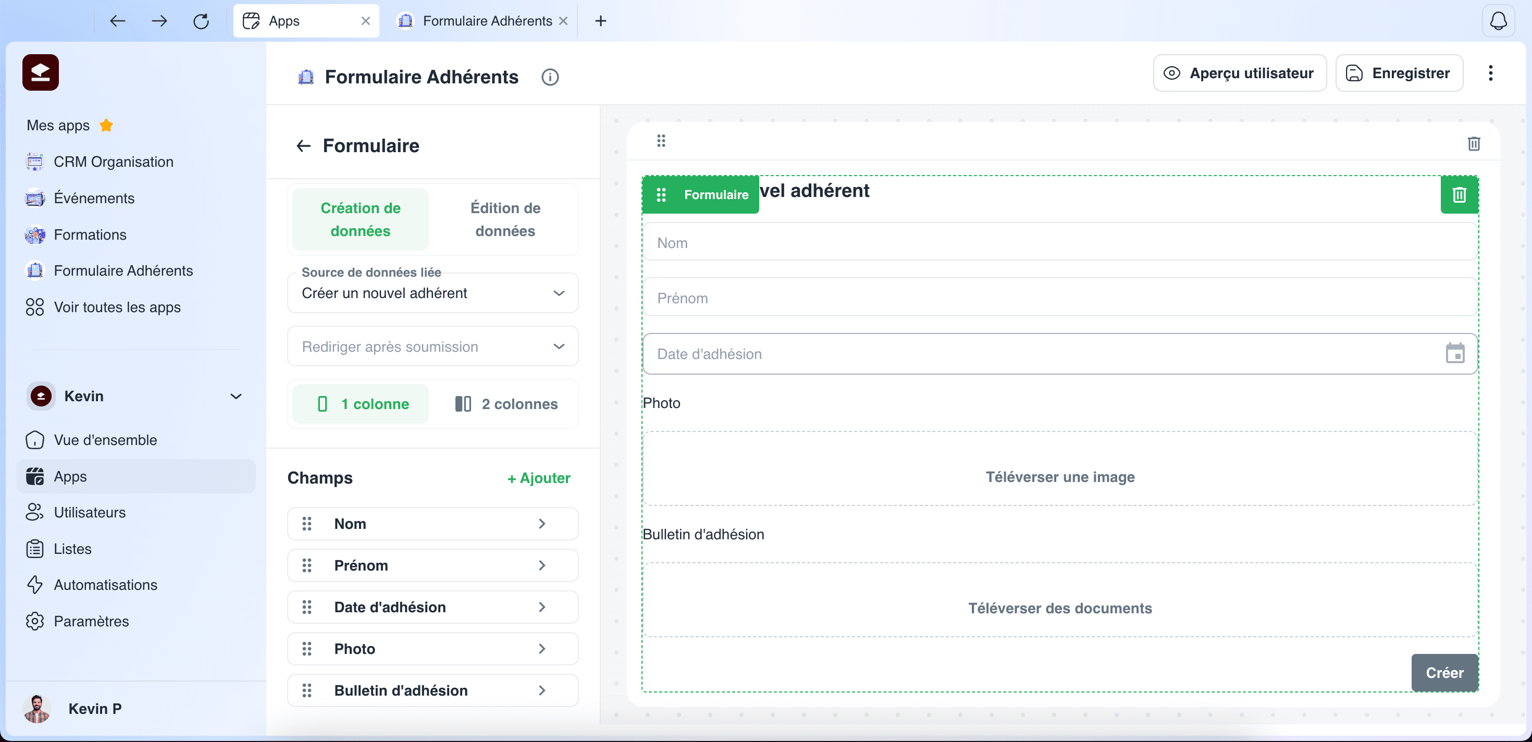Click the notification bell icon

click(1498, 21)
